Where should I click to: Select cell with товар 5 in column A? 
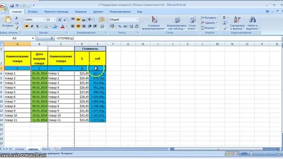pos(18,92)
